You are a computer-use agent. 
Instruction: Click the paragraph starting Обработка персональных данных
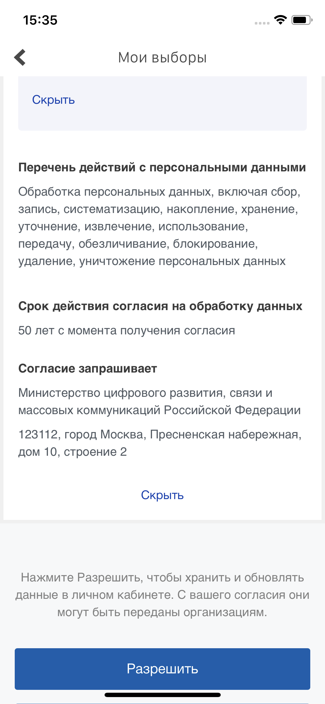click(x=159, y=226)
